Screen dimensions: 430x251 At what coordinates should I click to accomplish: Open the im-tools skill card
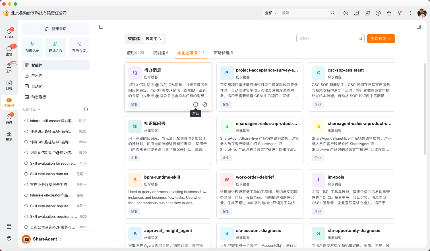click(352, 194)
